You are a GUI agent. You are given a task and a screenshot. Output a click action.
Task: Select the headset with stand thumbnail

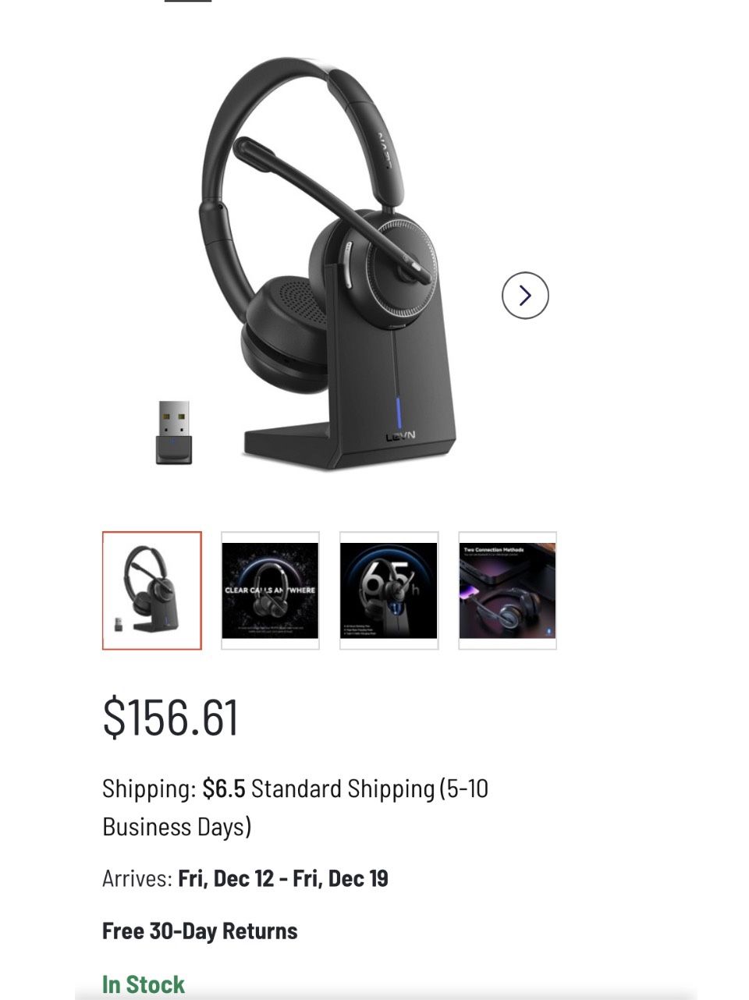[x=152, y=590]
